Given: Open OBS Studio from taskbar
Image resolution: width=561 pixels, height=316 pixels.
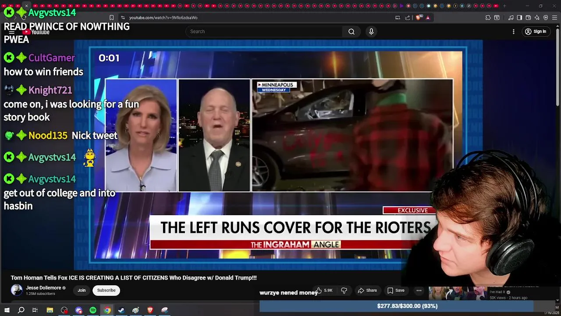Looking at the screenshot, I should tap(64, 310).
